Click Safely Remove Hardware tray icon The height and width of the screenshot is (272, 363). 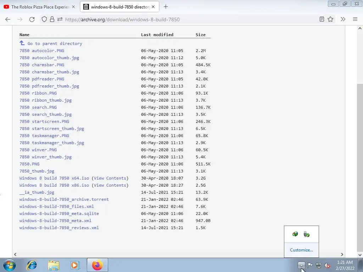click(x=307, y=234)
